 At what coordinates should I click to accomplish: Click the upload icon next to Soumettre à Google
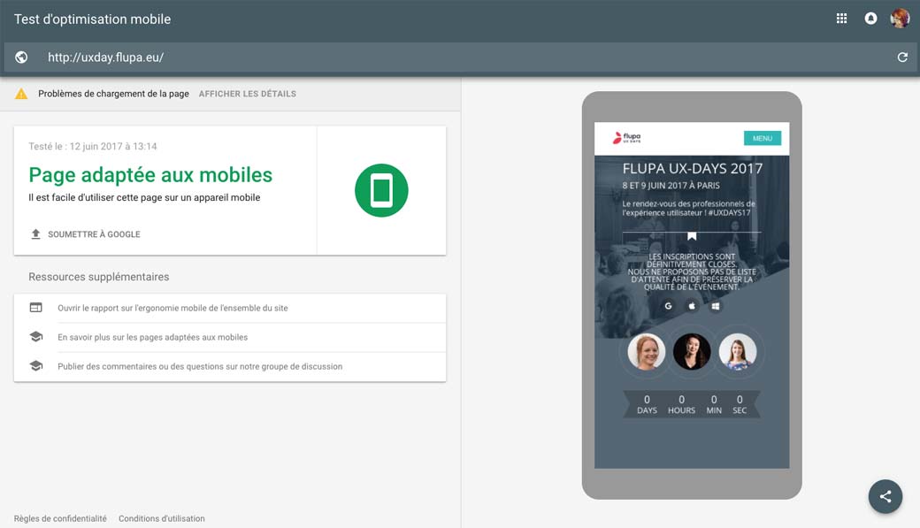(34, 233)
